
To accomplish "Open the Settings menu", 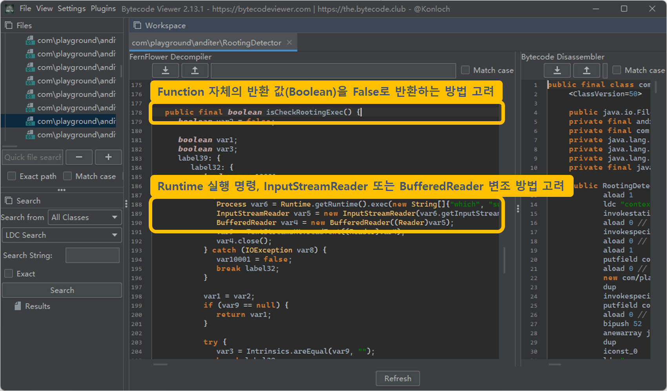I will click(71, 9).
